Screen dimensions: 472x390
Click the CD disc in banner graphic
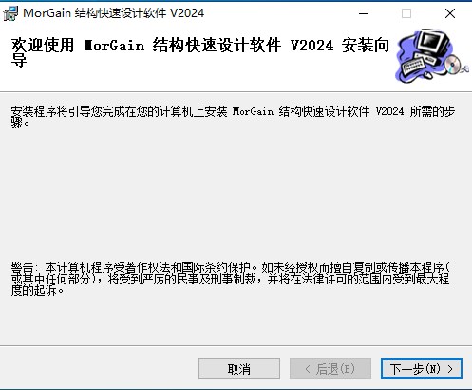[x=453, y=65]
